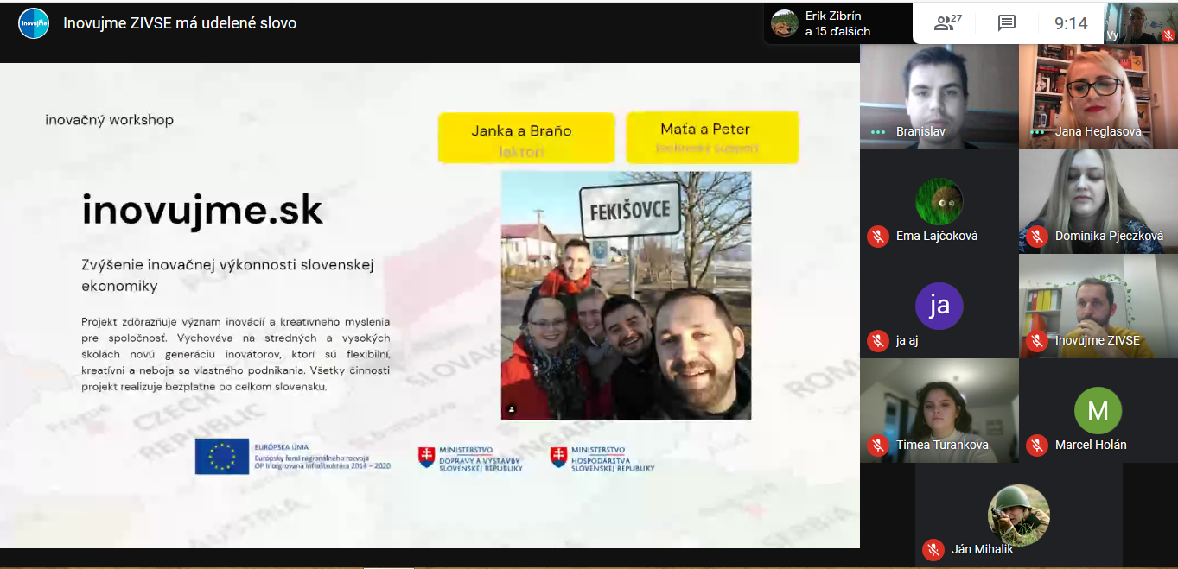Click the yellow "Maťa a Peter" box

(712, 136)
